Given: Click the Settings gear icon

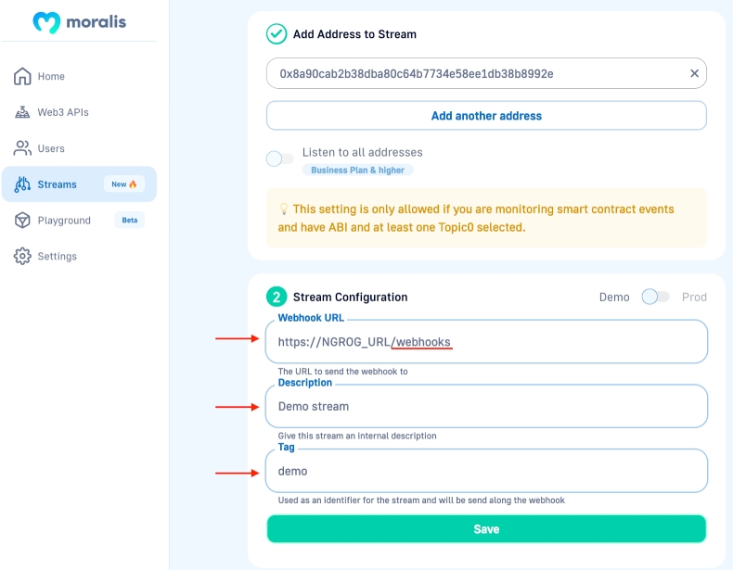Looking at the screenshot, I should 22,257.
